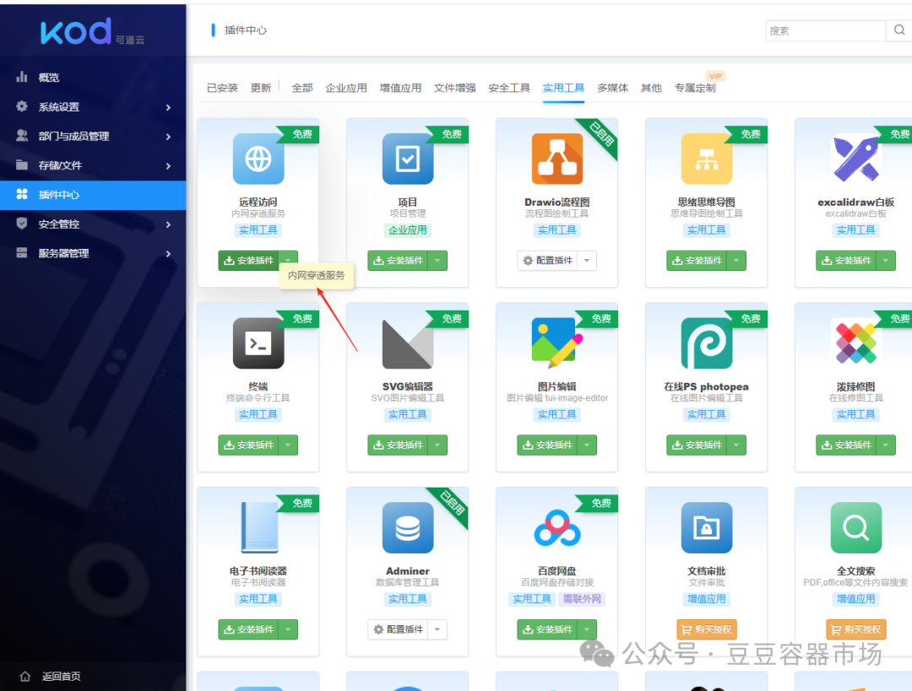Click 购买授权 for 文档审批

click(x=707, y=629)
